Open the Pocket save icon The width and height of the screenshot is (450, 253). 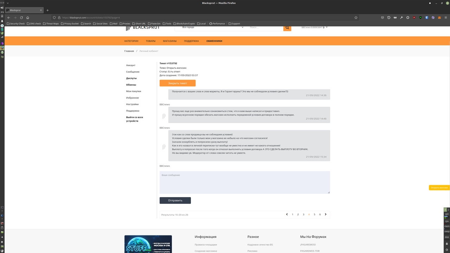(x=382, y=18)
